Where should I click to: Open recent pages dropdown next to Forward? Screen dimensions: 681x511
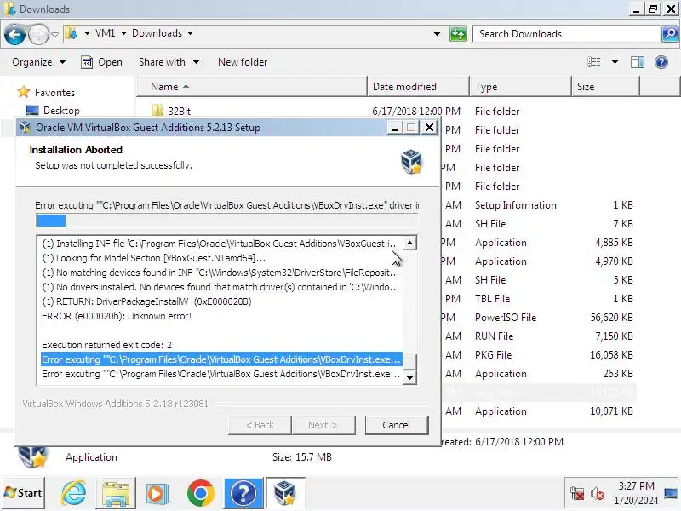[54, 34]
